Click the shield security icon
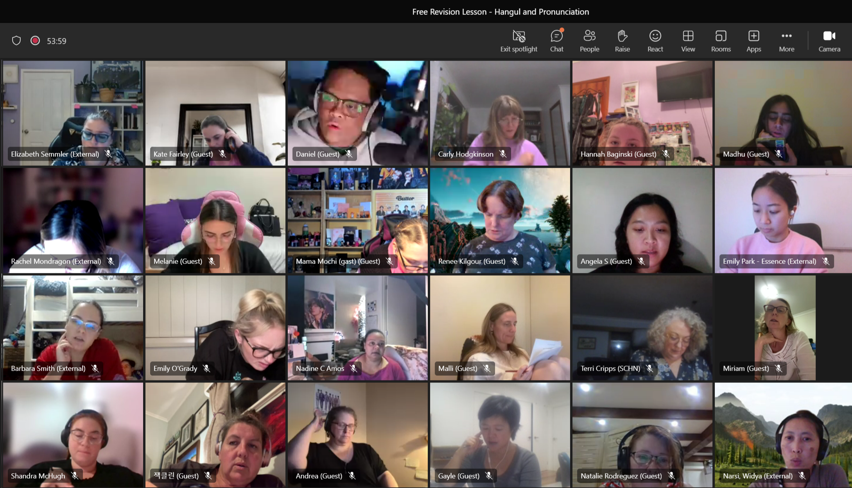The image size is (852, 488). click(16, 41)
